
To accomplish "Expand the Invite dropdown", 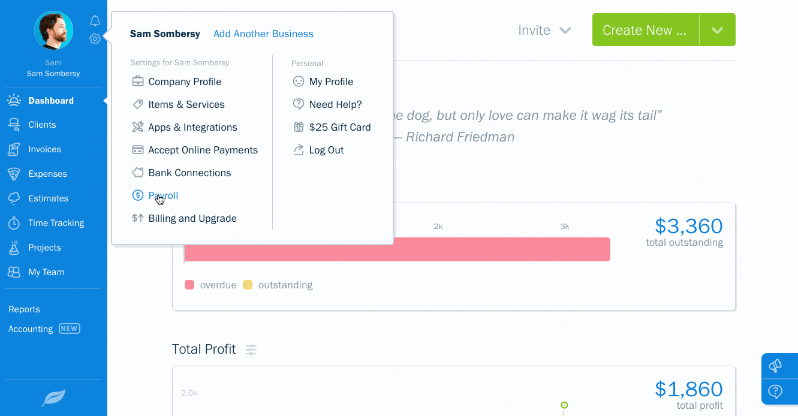I will pos(544,31).
